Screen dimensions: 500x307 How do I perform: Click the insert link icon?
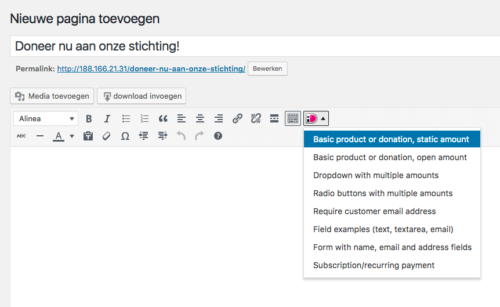pos(237,119)
